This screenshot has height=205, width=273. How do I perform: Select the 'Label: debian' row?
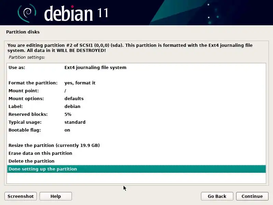pos(136,107)
